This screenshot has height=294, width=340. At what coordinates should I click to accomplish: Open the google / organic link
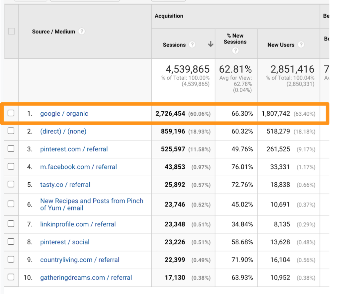pos(64,113)
